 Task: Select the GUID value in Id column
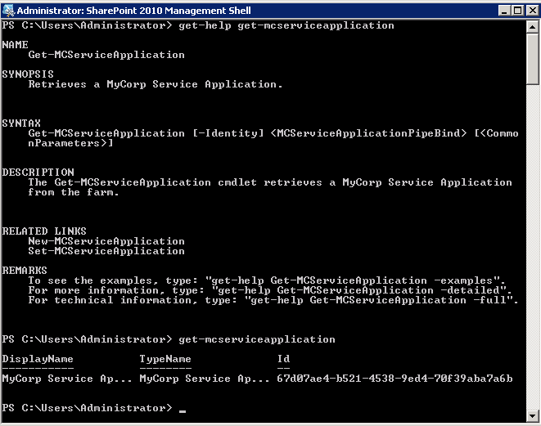[394, 379]
